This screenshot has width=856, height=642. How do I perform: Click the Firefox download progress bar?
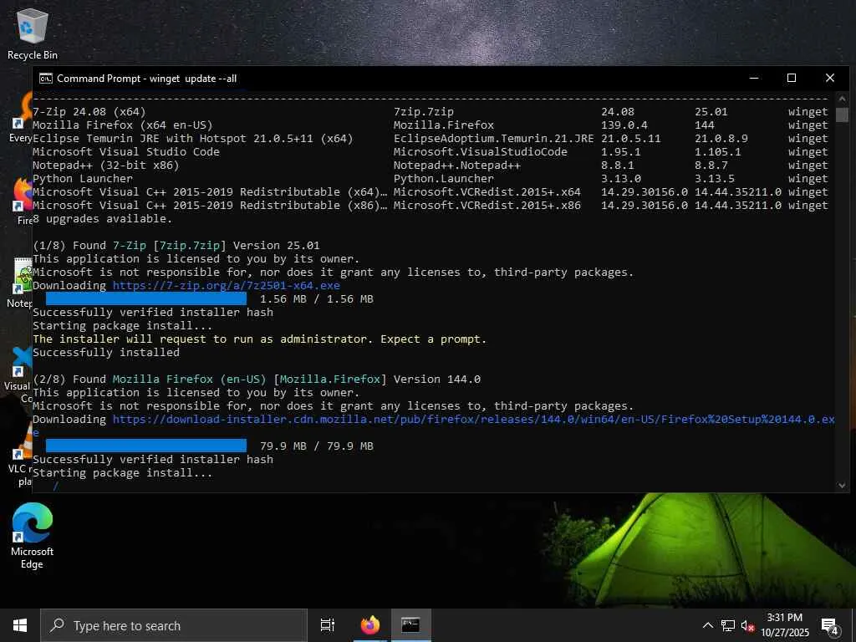pyautogui.click(x=145, y=446)
